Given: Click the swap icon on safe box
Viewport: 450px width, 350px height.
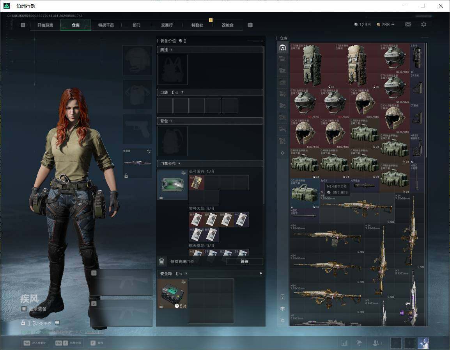Looking at the screenshot, I should [x=184, y=282].
